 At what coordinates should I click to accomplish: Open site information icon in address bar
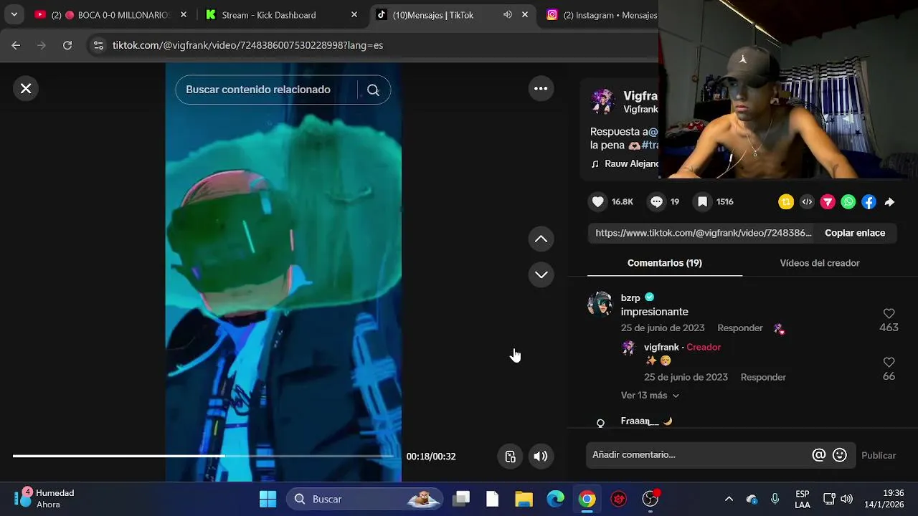[98, 45]
